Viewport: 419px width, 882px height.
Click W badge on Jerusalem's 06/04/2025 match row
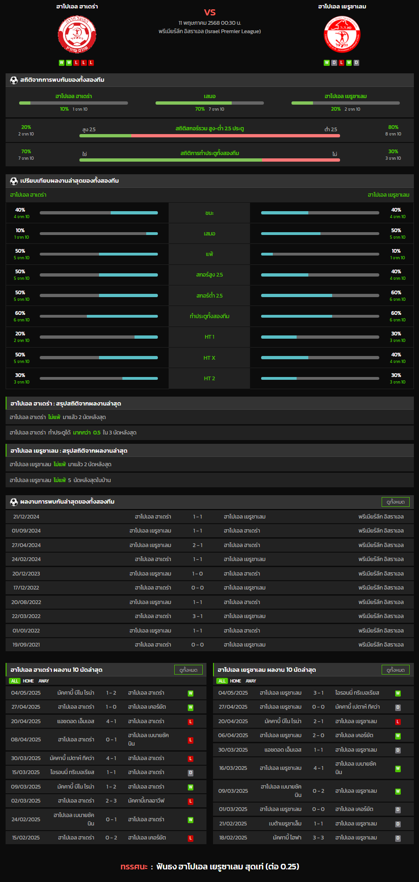(398, 736)
